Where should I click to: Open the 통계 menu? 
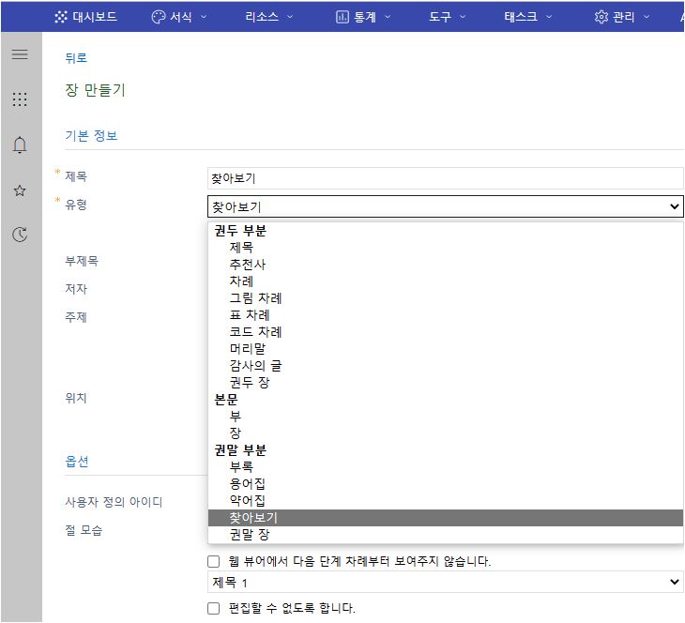363,17
